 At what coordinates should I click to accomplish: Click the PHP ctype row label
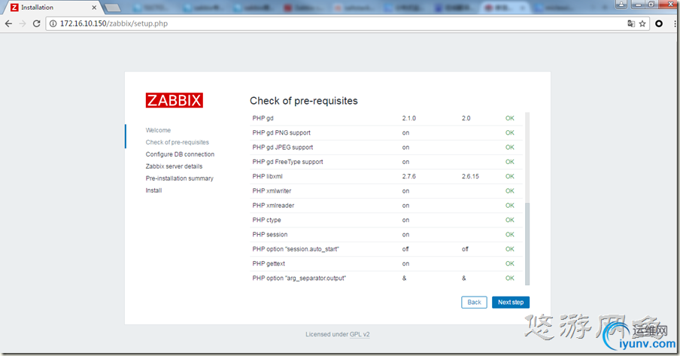pyautogui.click(x=266, y=220)
